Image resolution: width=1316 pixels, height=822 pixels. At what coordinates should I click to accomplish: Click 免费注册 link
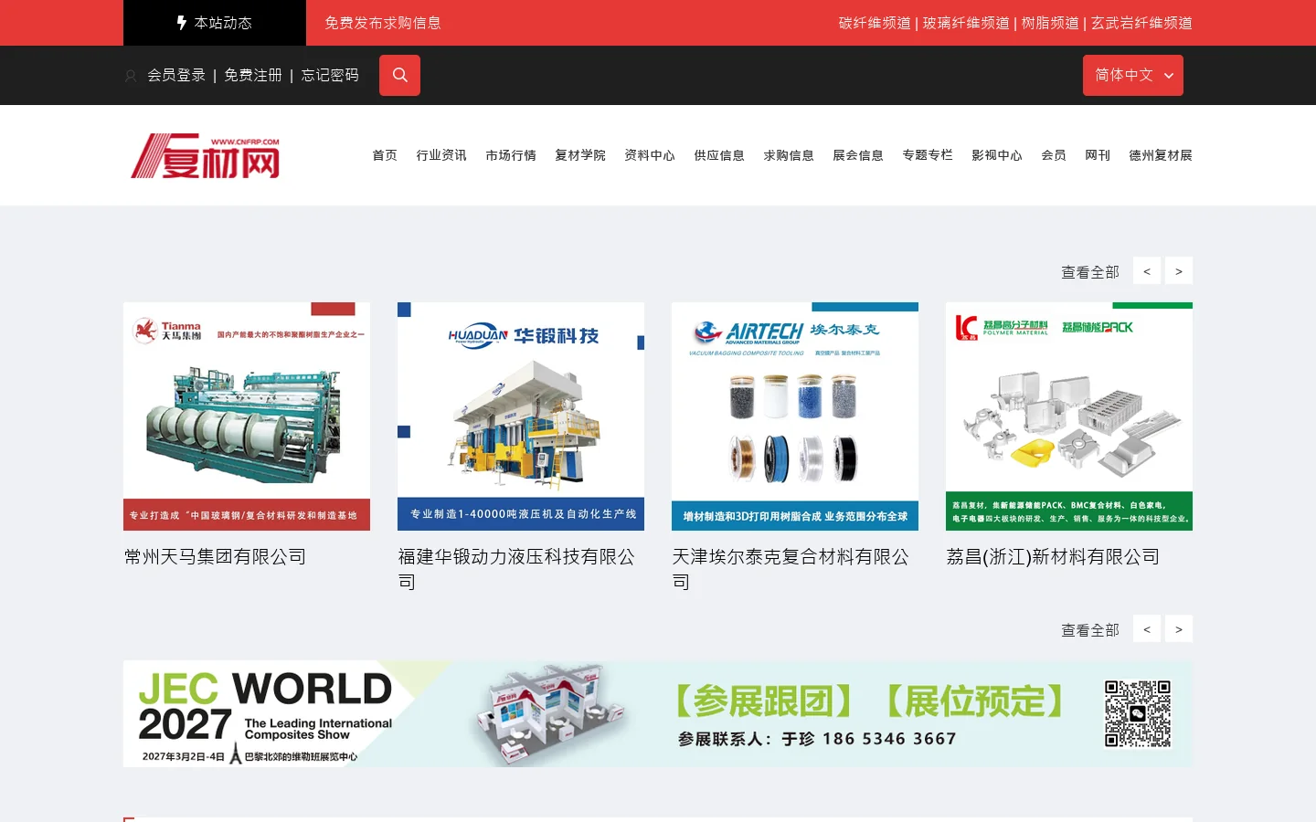[x=253, y=75]
